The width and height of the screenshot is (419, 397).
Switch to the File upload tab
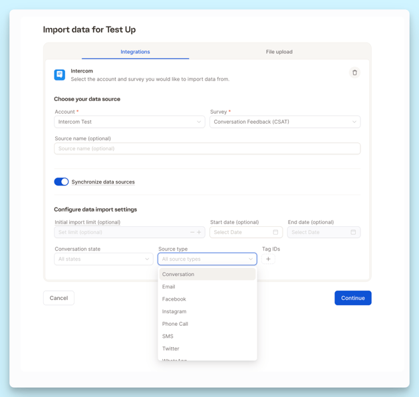[x=279, y=52]
